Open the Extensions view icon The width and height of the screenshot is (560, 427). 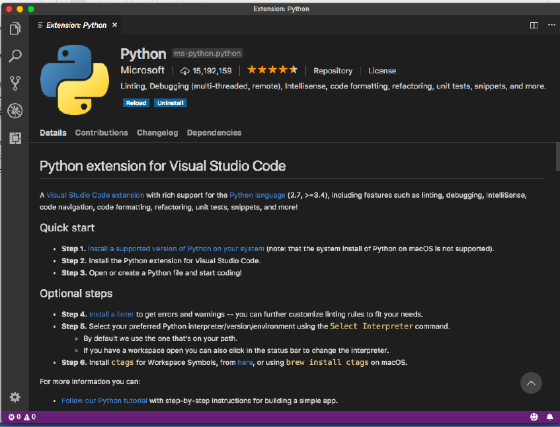tap(15, 137)
